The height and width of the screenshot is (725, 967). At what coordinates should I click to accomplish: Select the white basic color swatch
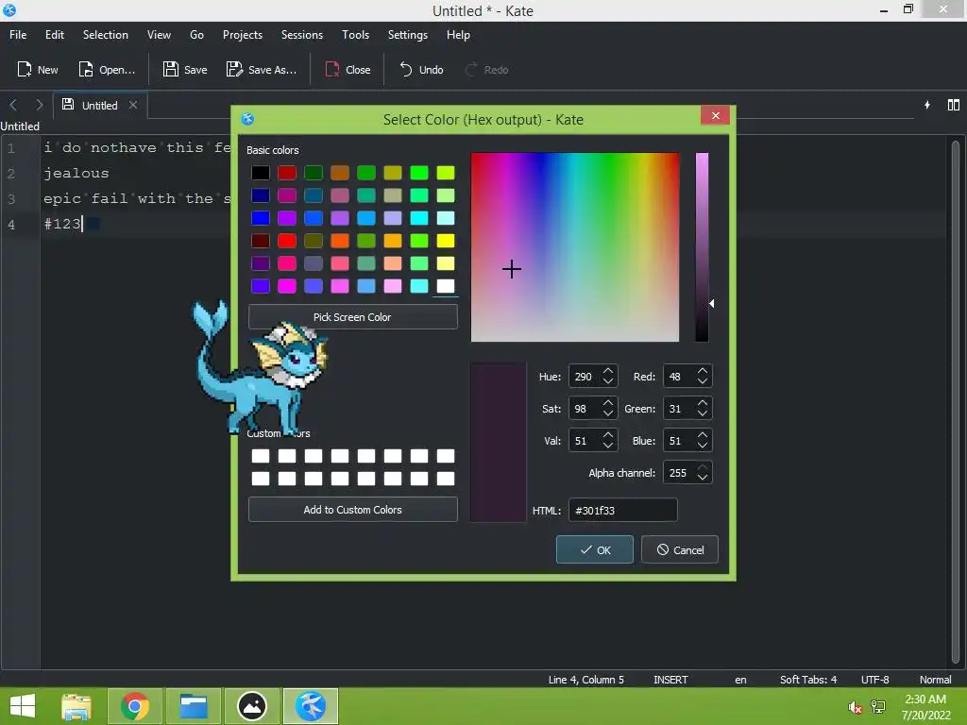pyautogui.click(x=446, y=286)
